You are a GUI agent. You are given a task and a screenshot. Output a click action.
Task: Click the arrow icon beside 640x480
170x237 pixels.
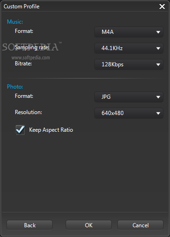[x=158, y=113]
